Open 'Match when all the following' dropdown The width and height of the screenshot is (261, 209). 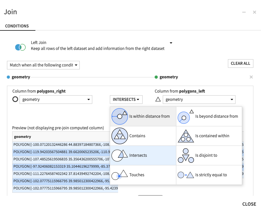tap(43, 65)
